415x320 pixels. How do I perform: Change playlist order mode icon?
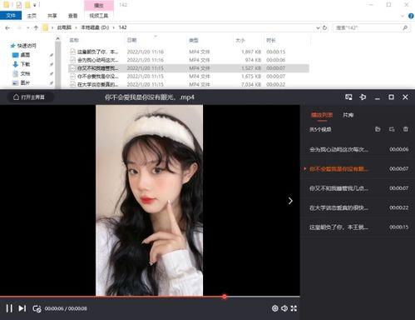point(392,129)
